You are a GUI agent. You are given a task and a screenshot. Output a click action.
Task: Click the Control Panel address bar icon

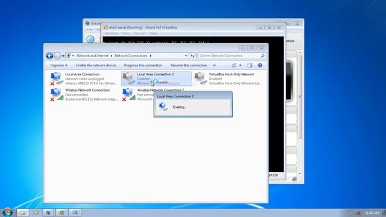click(x=69, y=55)
